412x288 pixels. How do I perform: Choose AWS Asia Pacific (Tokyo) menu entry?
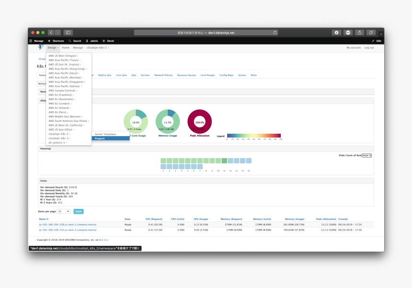(x=64, y=60)
